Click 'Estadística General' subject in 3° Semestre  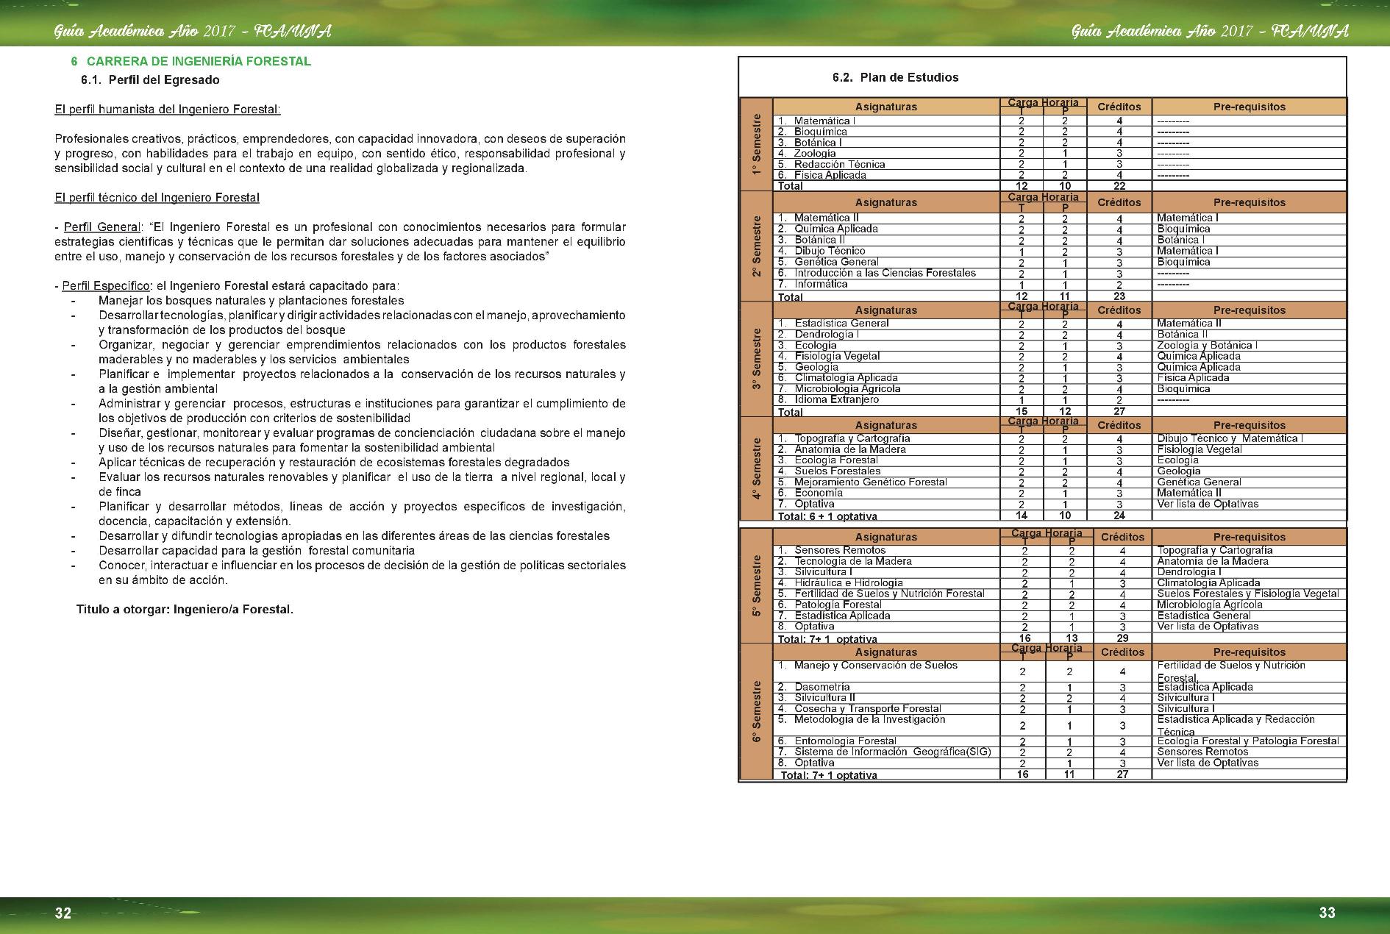(841, 323)
